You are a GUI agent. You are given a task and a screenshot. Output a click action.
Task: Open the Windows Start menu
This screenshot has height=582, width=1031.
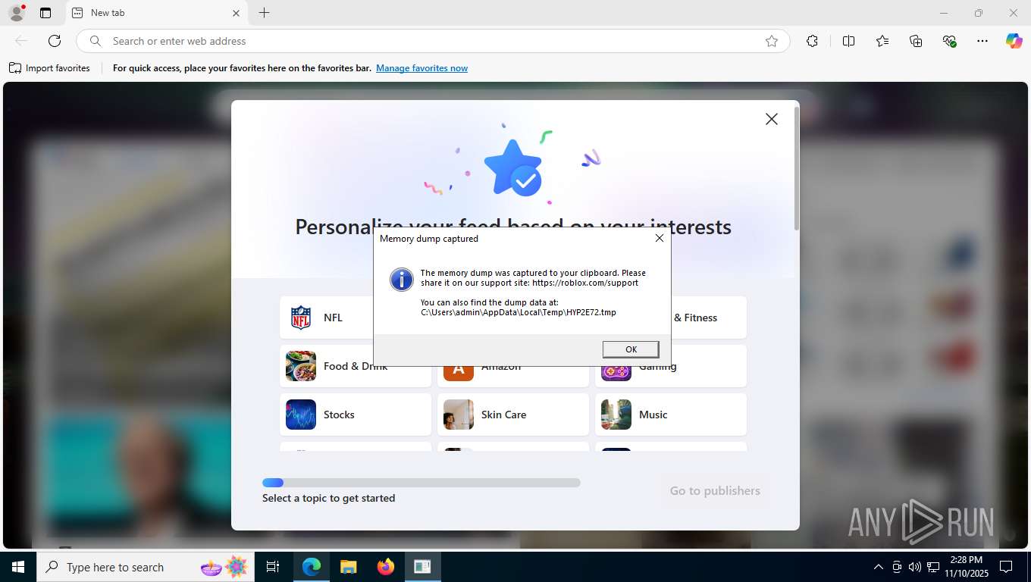pos(18,567)
